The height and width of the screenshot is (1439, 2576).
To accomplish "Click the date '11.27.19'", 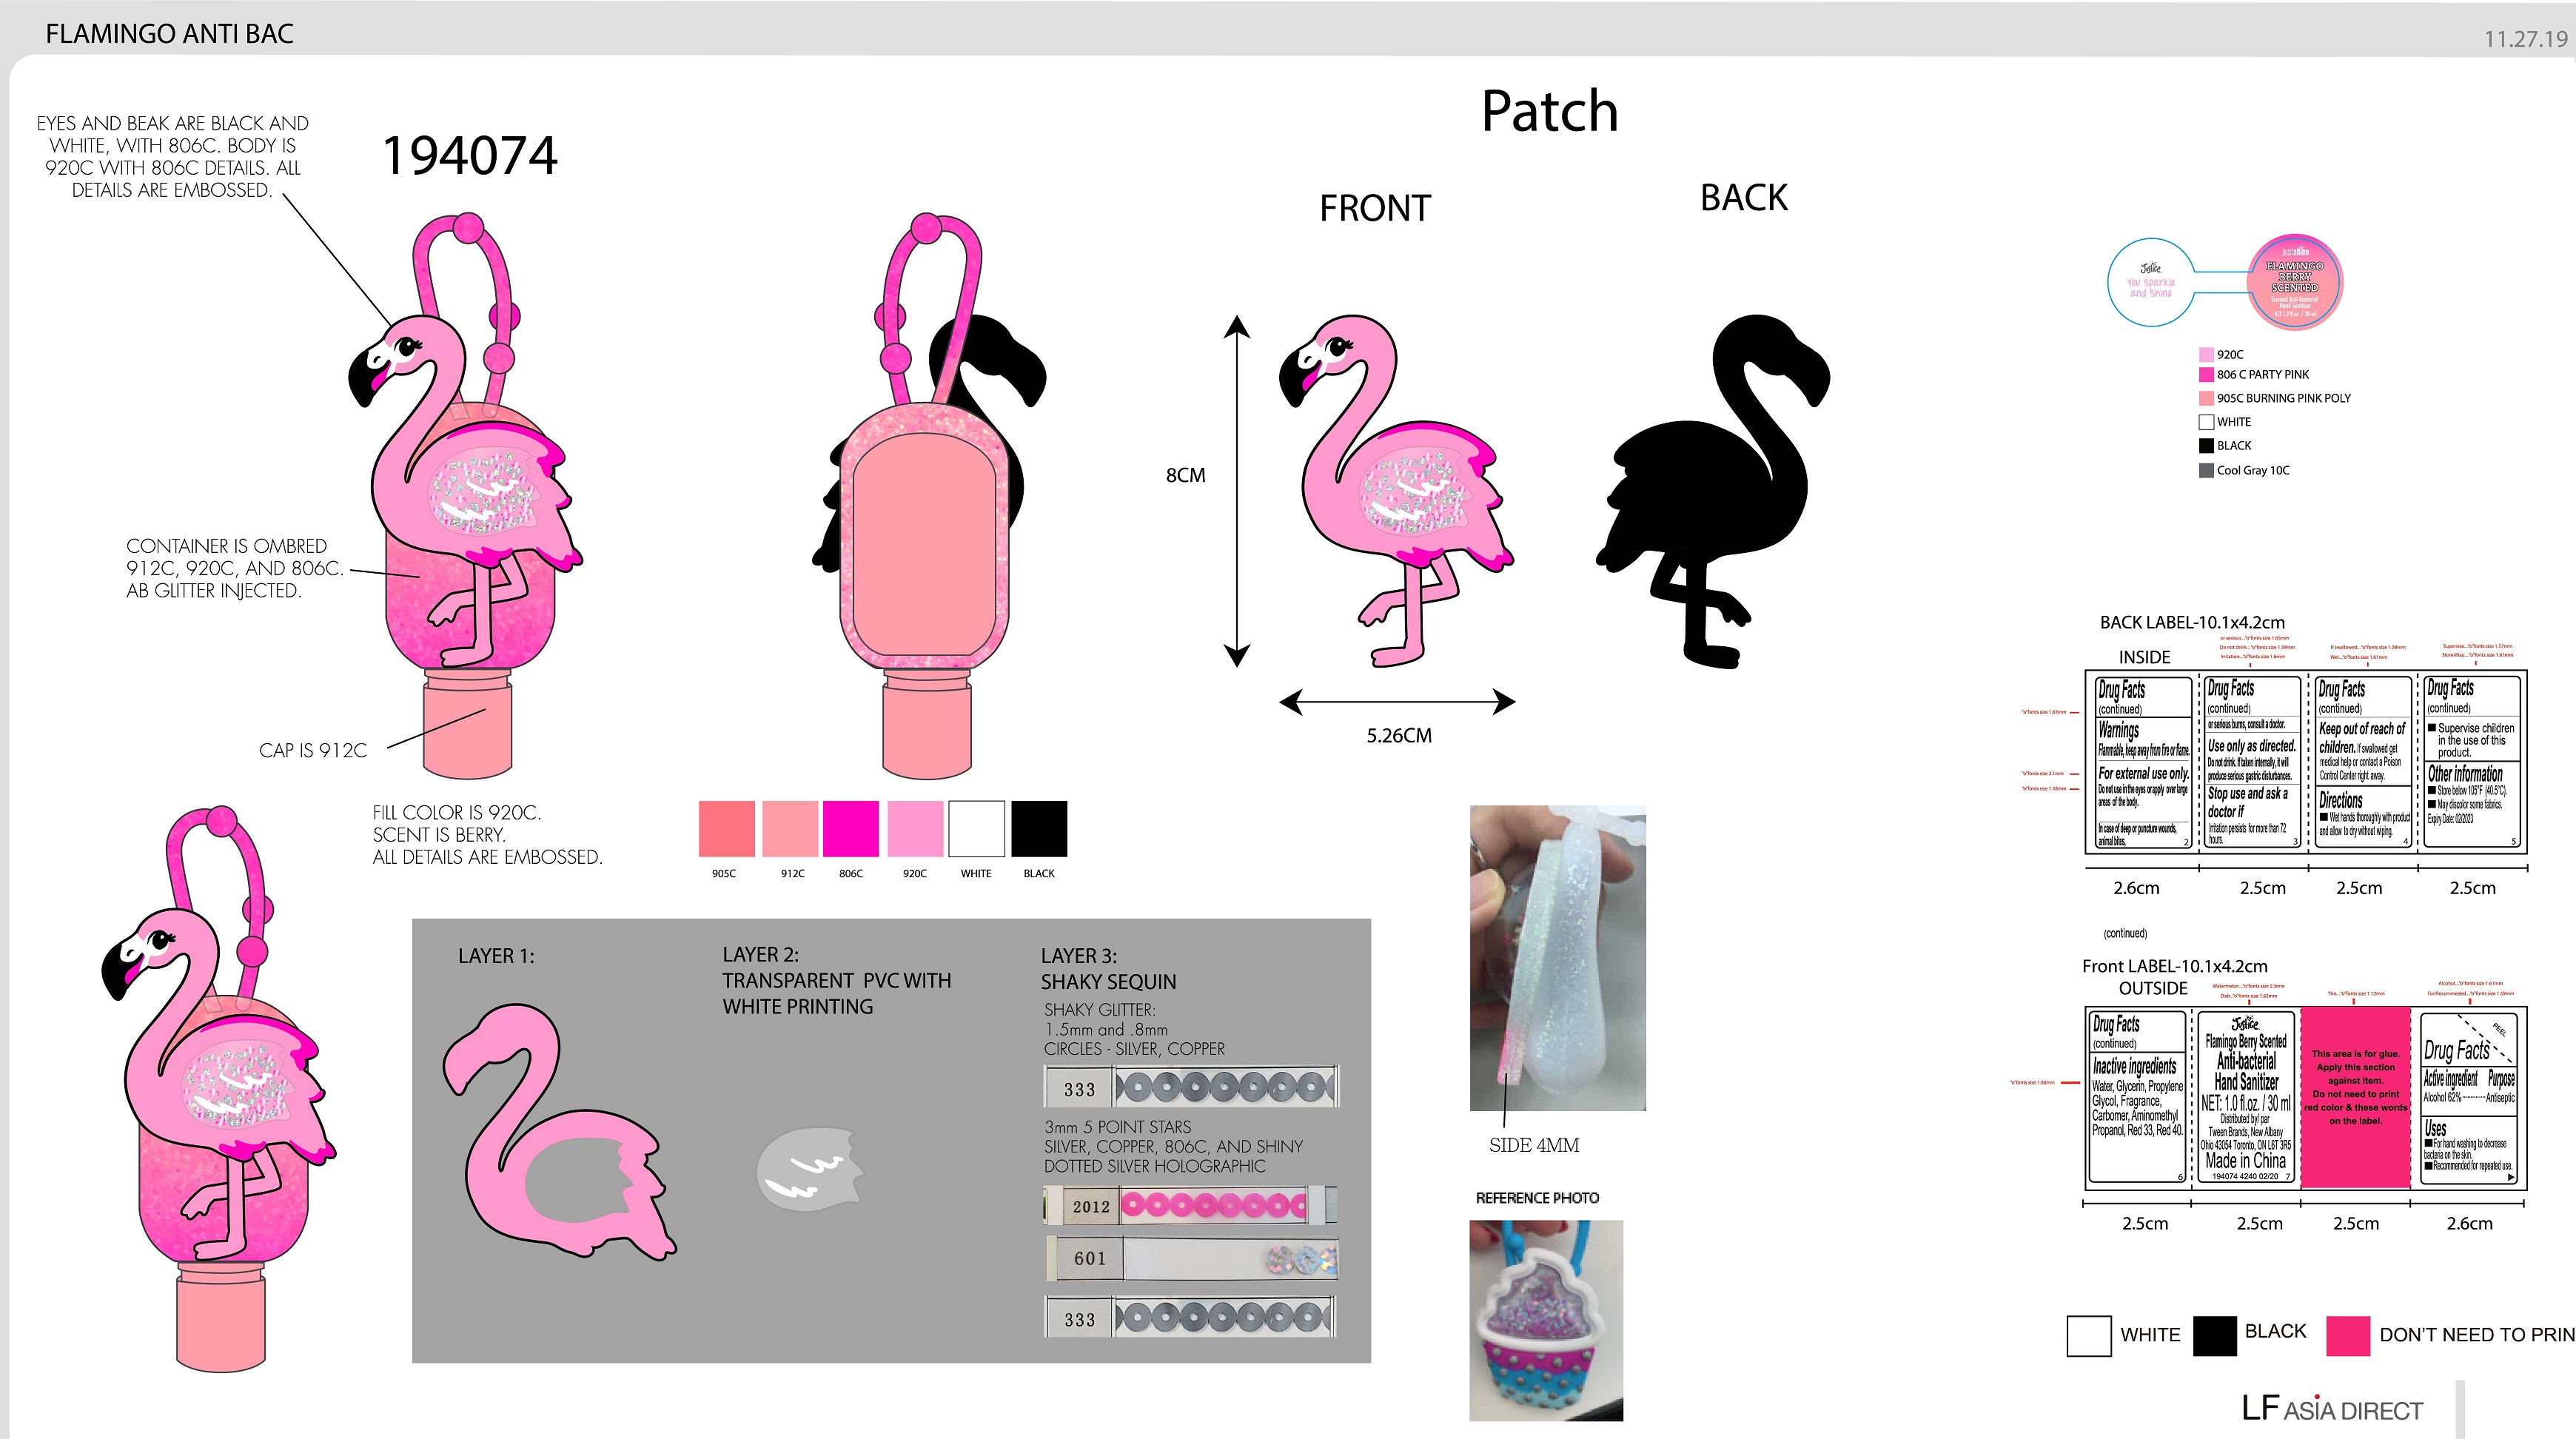I will [x=2525, y=39].
